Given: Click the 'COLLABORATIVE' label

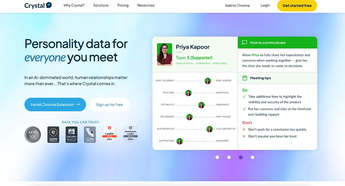Looking at the screenshot, I should [x=226, y=129].
